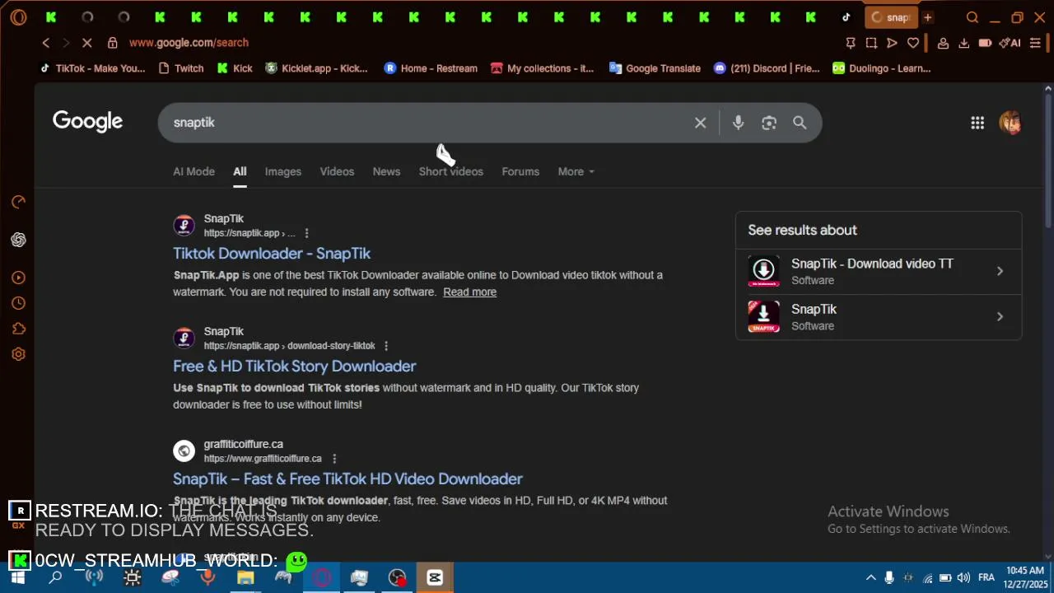Open Google Translate bookmark
Screen dimensions: 1054x593
tap(655, 68)
